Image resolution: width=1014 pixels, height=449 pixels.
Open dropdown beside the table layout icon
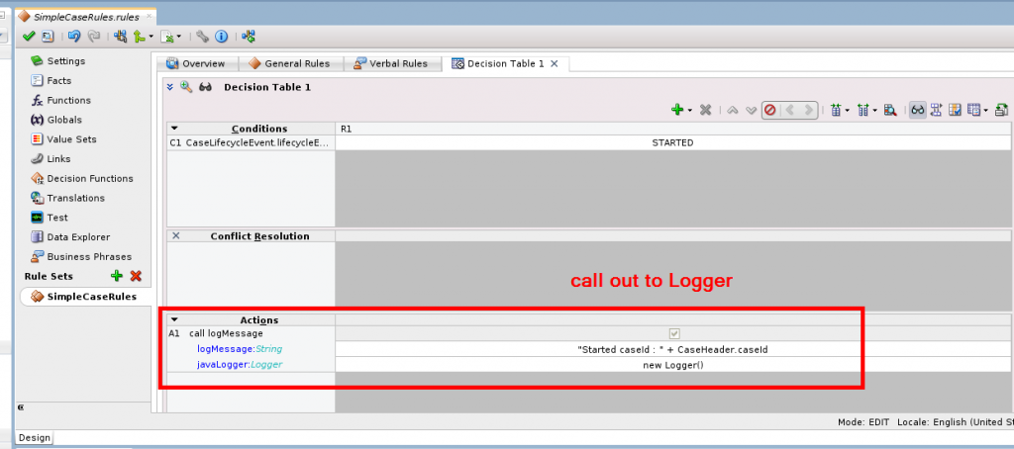coord(985,111)
